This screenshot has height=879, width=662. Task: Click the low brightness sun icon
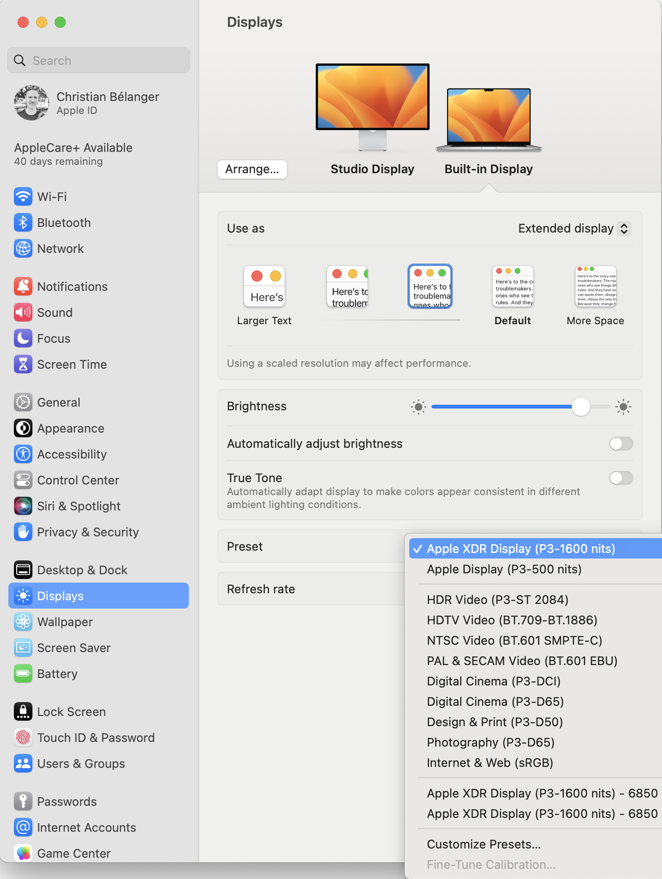pos(418,407)
